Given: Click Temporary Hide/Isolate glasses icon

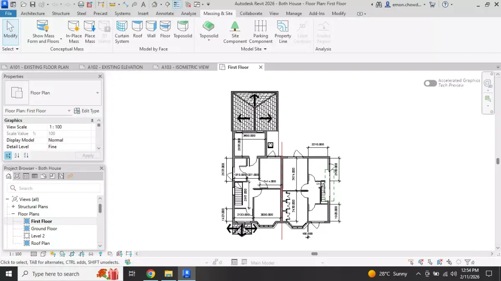Looking at the screenshot, I should click(x=91, y=254).
